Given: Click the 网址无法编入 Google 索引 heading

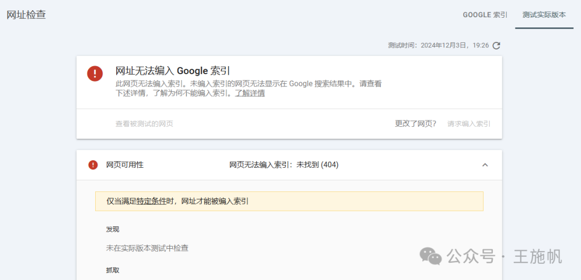Looking at the screenshot, I should point(173,70).
